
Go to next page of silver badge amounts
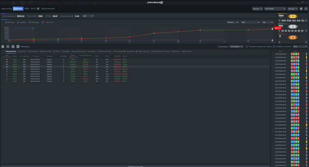tap(306, 31)
